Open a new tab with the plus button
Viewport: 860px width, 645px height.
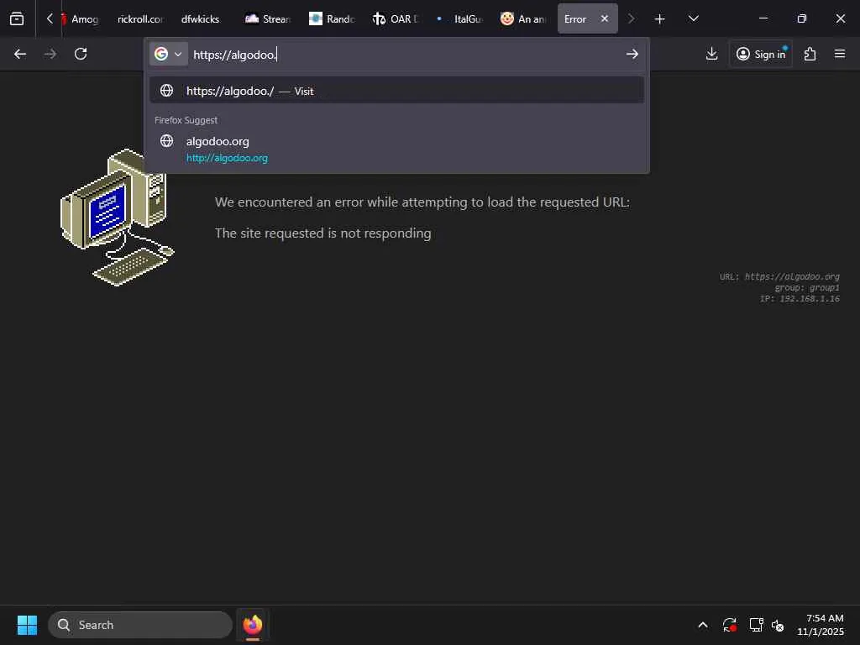660,19
